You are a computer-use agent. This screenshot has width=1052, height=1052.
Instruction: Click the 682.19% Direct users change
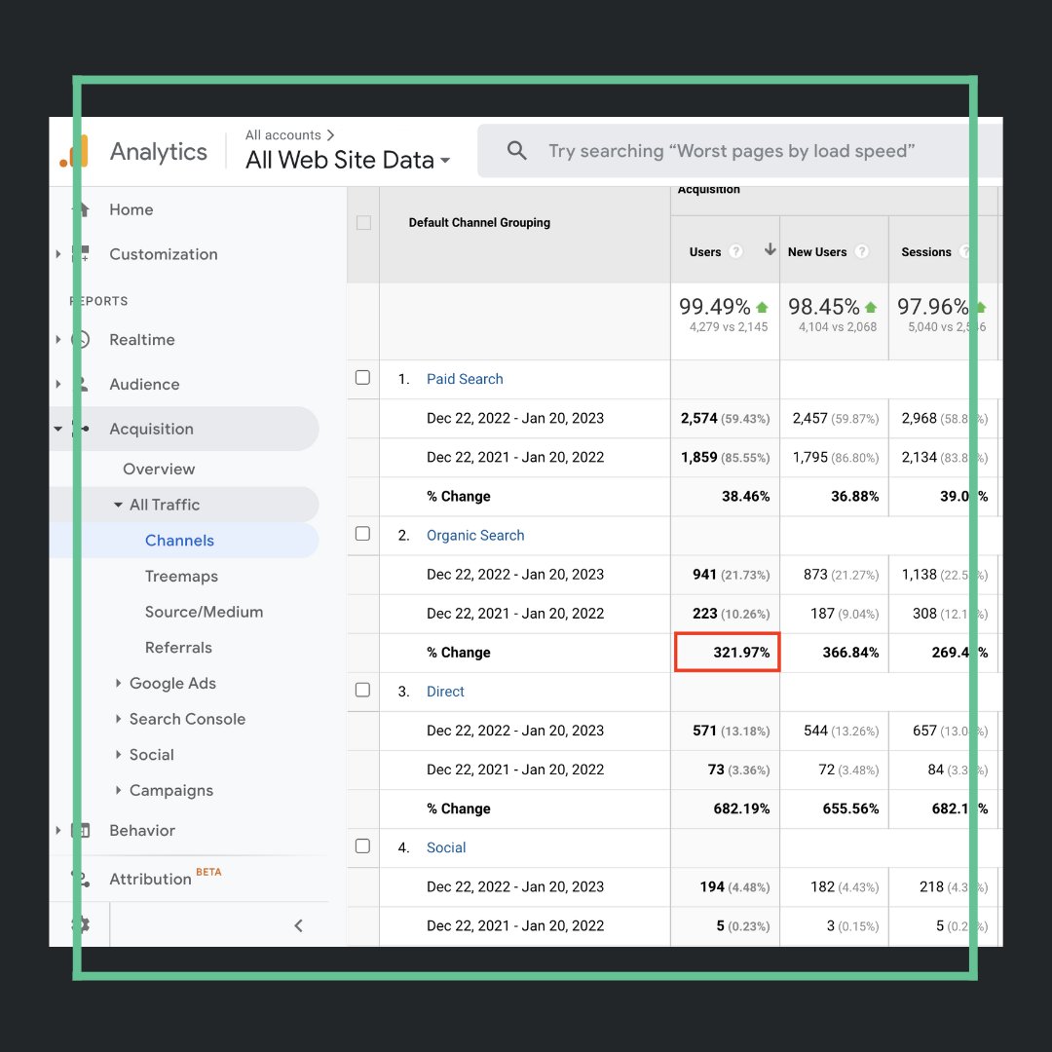tap(741, 808)
